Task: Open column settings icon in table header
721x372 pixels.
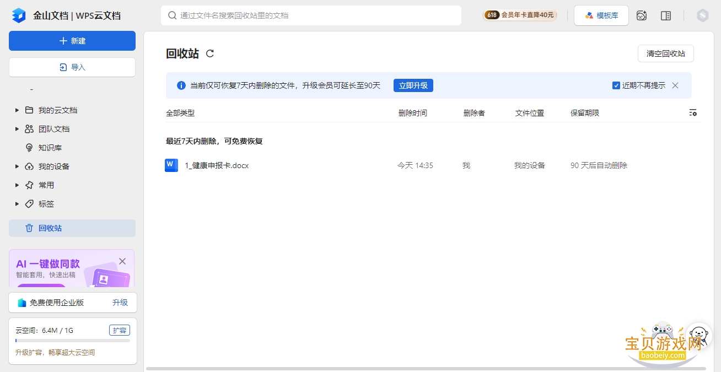Action: coord(693,112)
